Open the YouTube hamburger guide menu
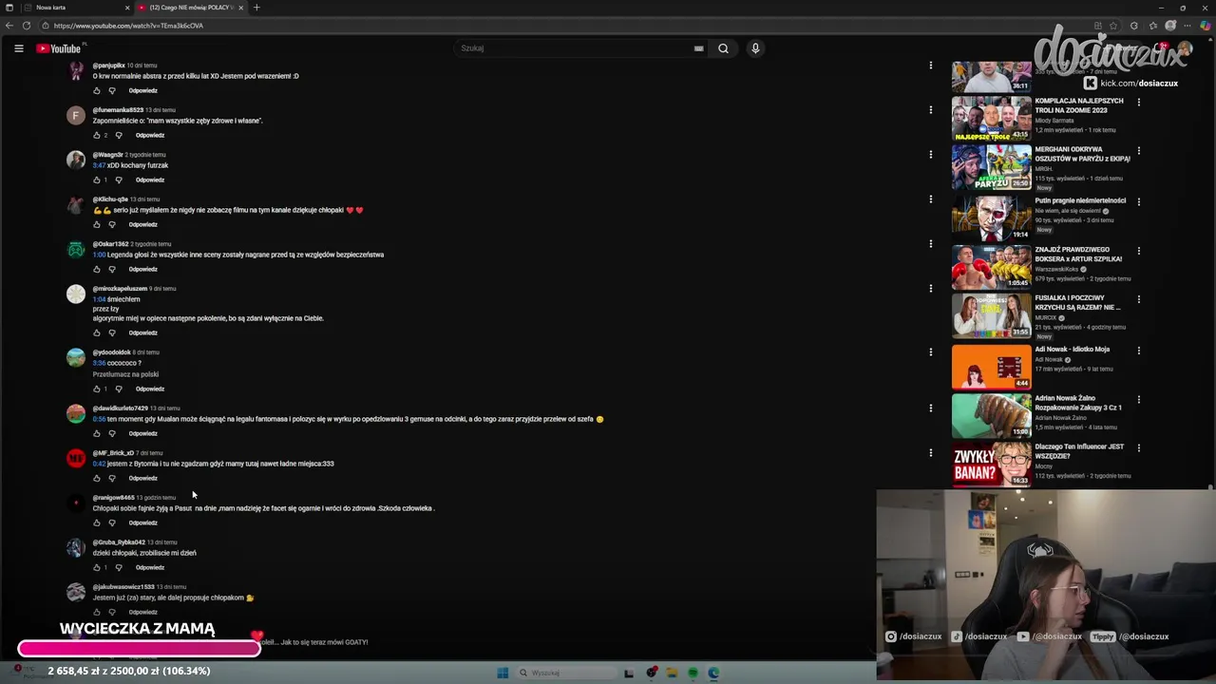This screenshot has height=684, width=1216. pyautogui.click(x=18, y=48)
